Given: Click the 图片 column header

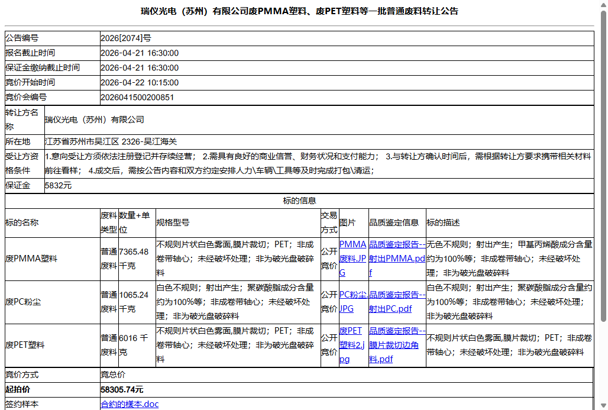Looking at the screenshot, I should point(347,222).
